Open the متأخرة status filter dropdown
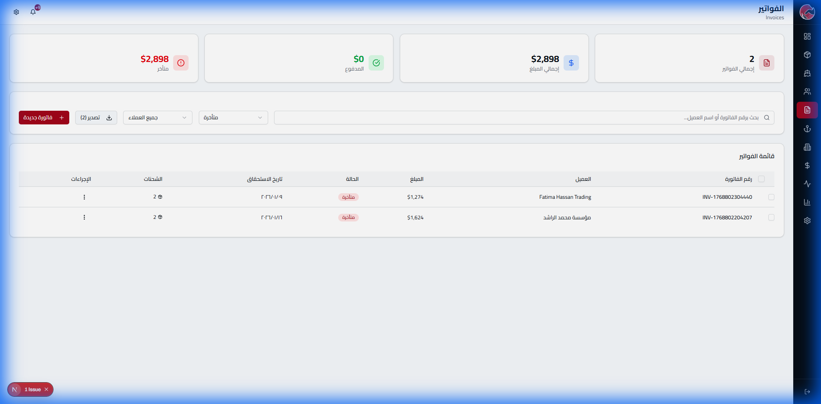821x404 pixels. click(x=233, y=117)
